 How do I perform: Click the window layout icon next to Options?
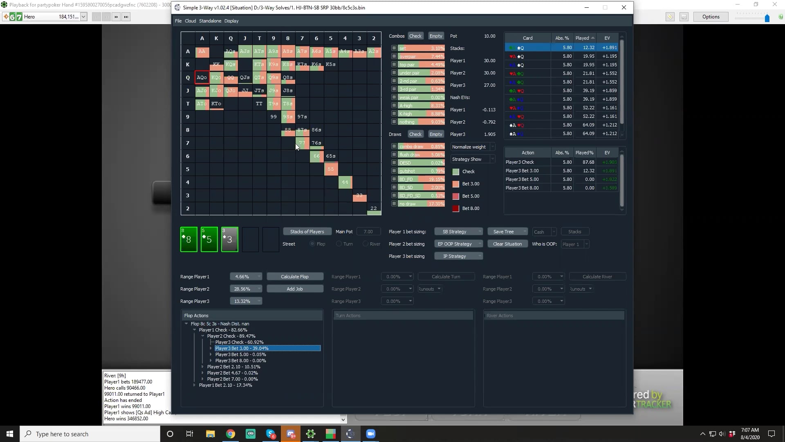click(x=684, y=17)
